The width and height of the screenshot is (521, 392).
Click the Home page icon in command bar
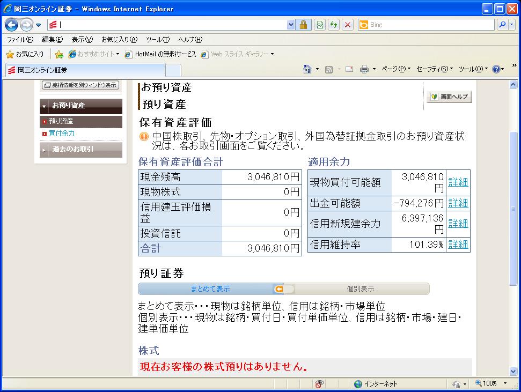coord(307,69)
